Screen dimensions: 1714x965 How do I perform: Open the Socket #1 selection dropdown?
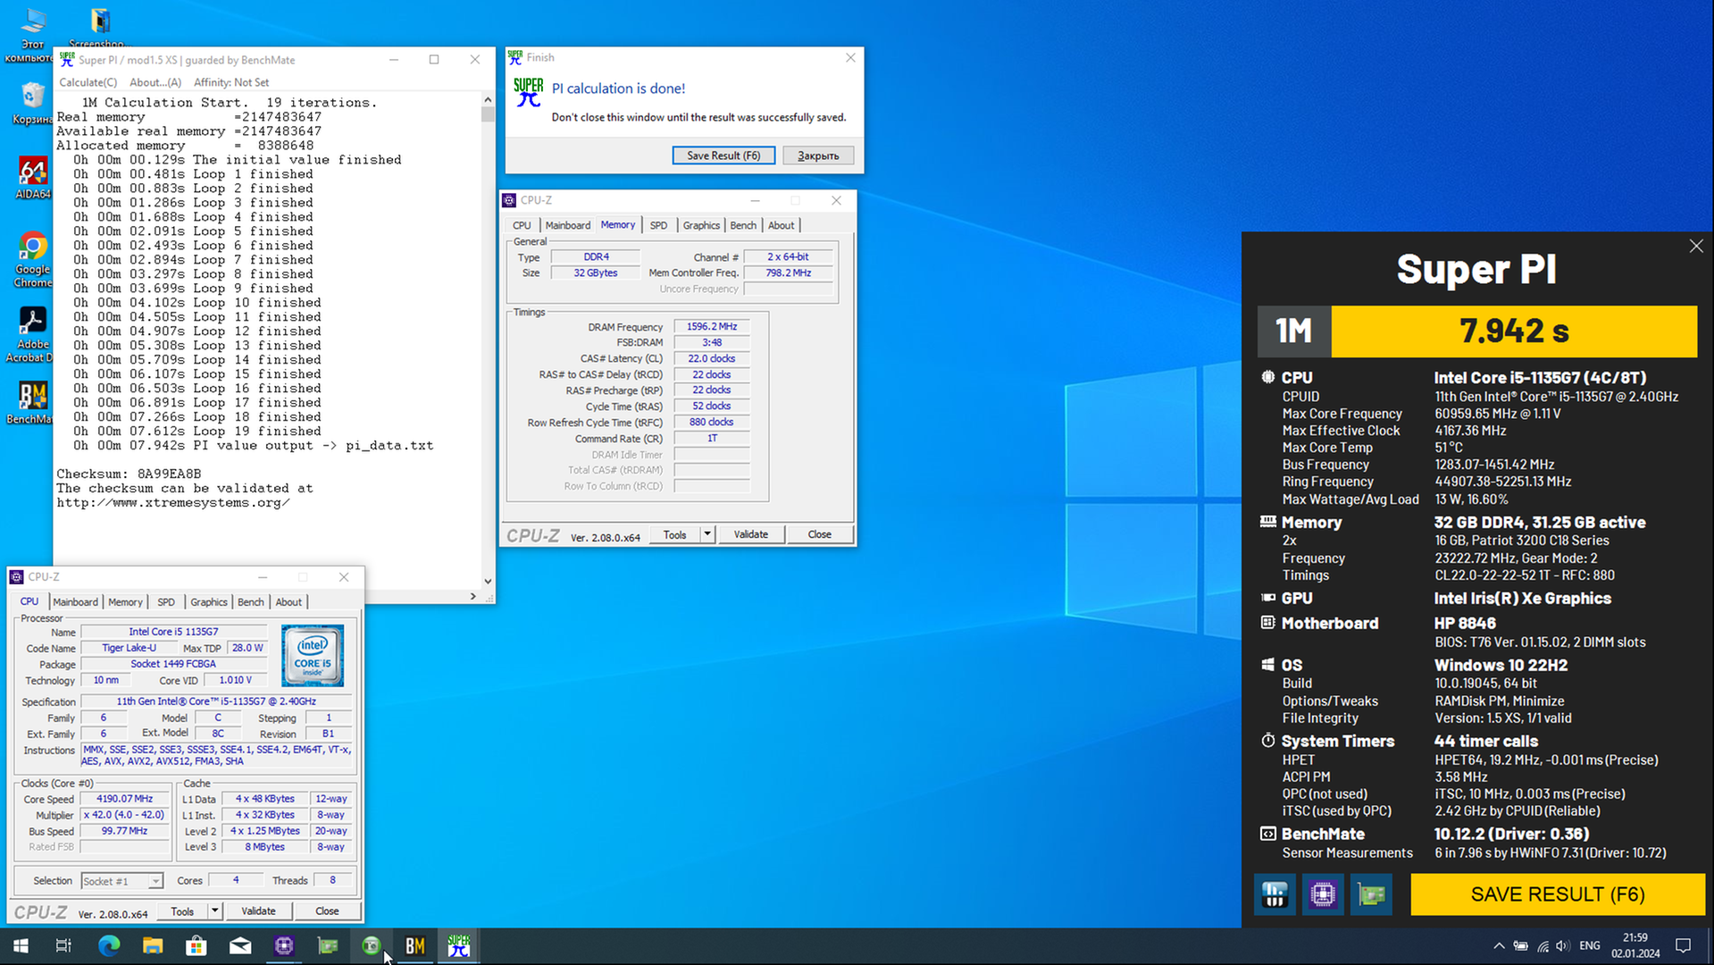coord(122,881)
